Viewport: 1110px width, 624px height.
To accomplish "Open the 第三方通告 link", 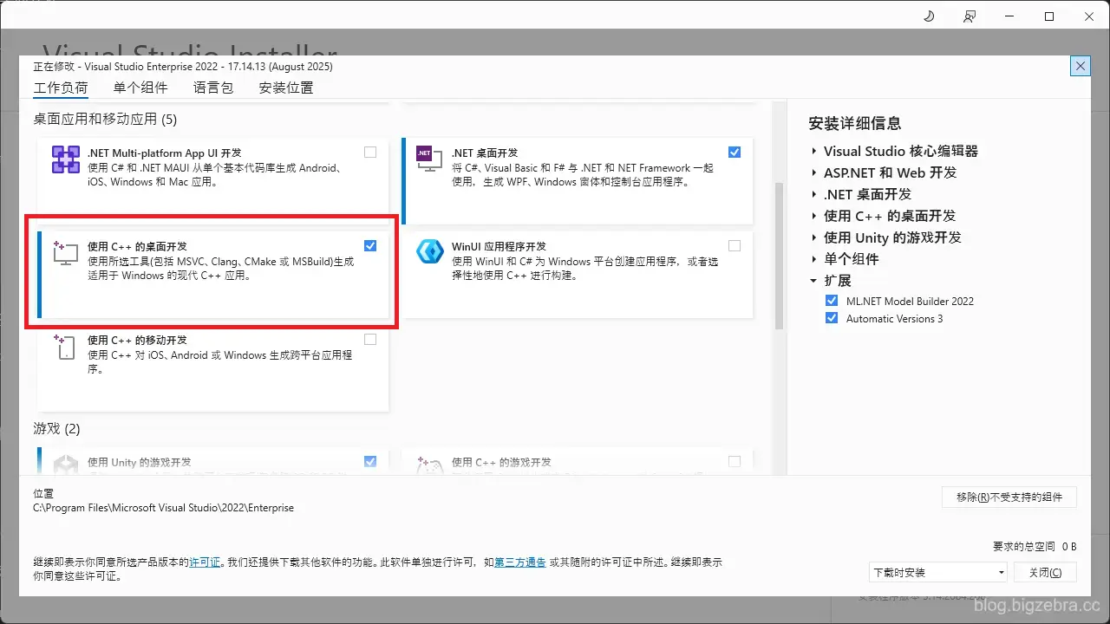I will click(520, 562).
